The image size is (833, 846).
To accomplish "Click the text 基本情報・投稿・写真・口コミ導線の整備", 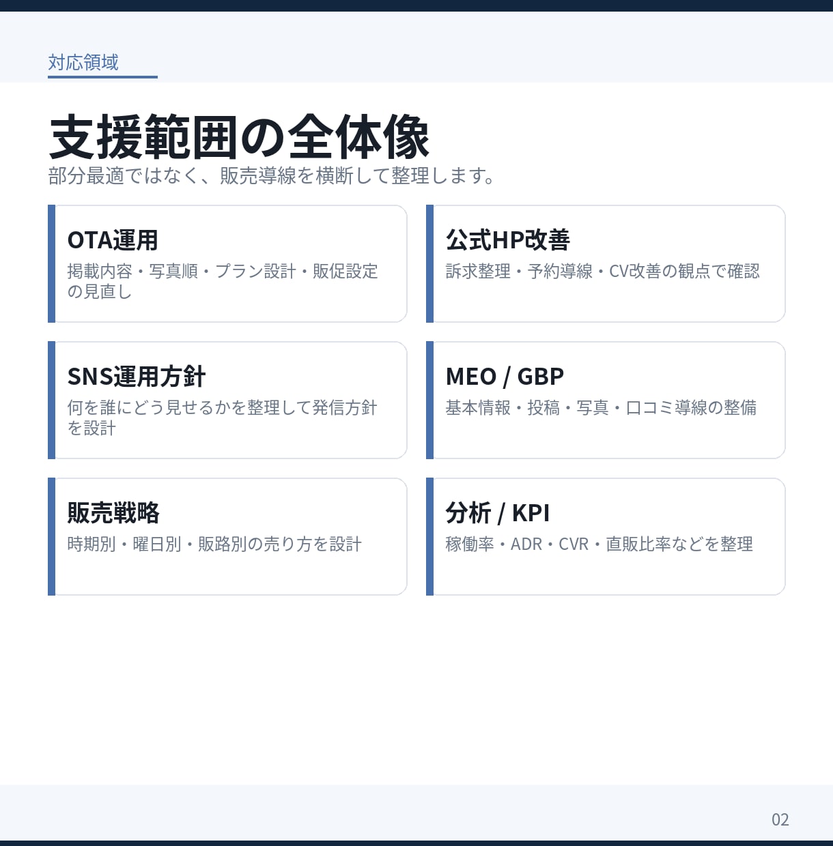I will pyautogui.click(x=601, y=408).
